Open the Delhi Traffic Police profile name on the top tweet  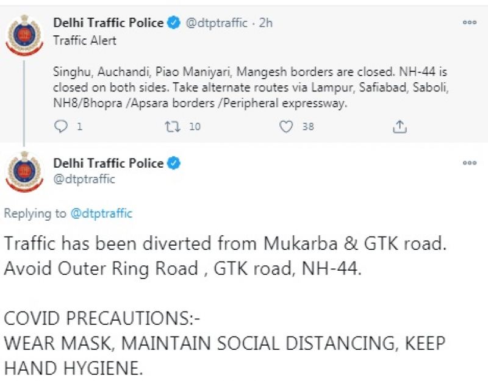click(x=108, y=23)
